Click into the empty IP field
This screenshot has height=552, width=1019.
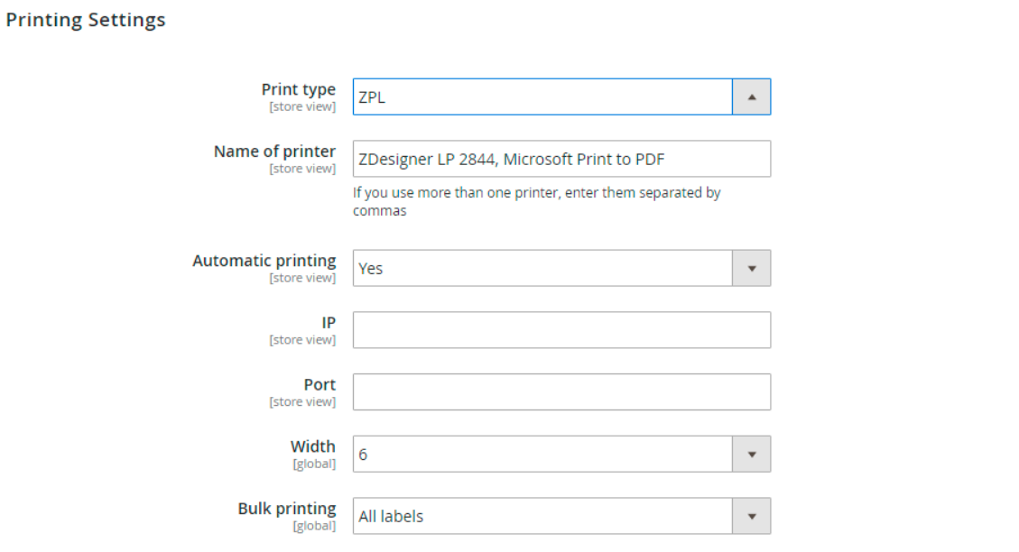(x=561, y=330)
